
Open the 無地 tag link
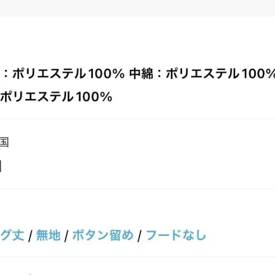48,235
